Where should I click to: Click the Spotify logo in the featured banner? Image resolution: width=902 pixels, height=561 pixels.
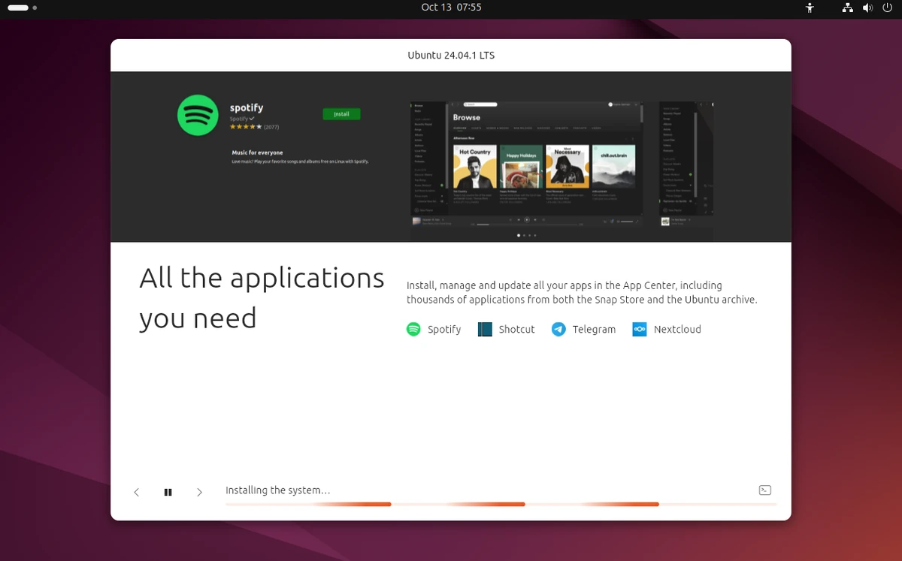click(x=198, y=115)
